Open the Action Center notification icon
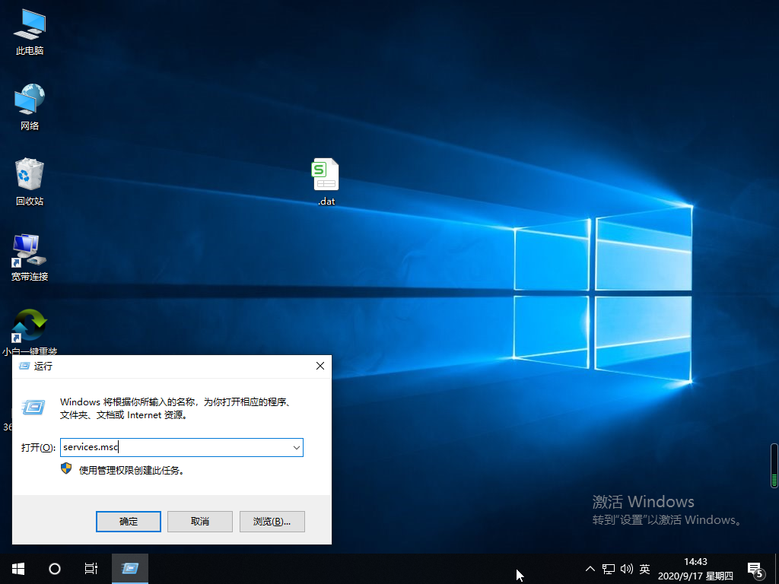The height and width of the screenshot is (584, 779). [x=755, y=568]
